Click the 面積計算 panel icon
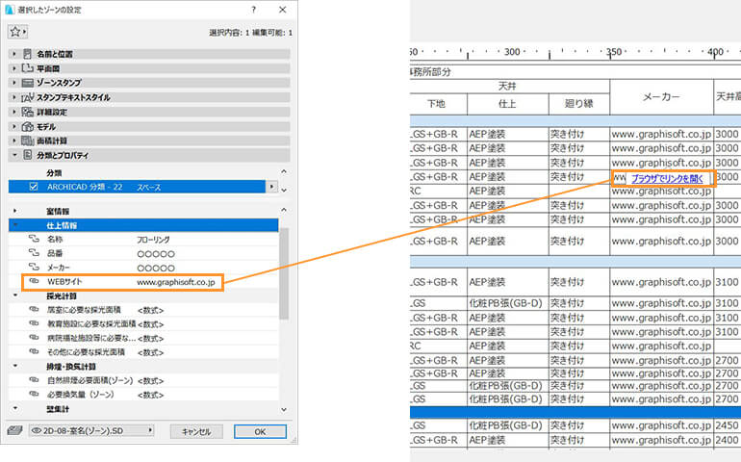741x462 pixels. [27, 141]
